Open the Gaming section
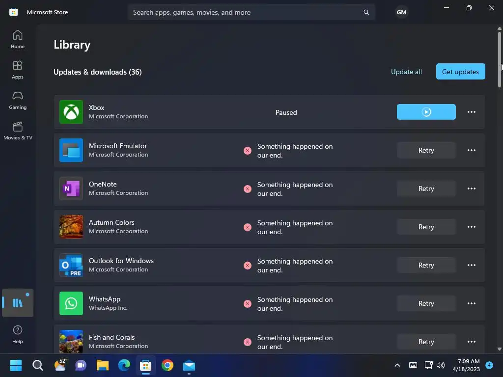The image size is (503, 377). tap(18, 100)
